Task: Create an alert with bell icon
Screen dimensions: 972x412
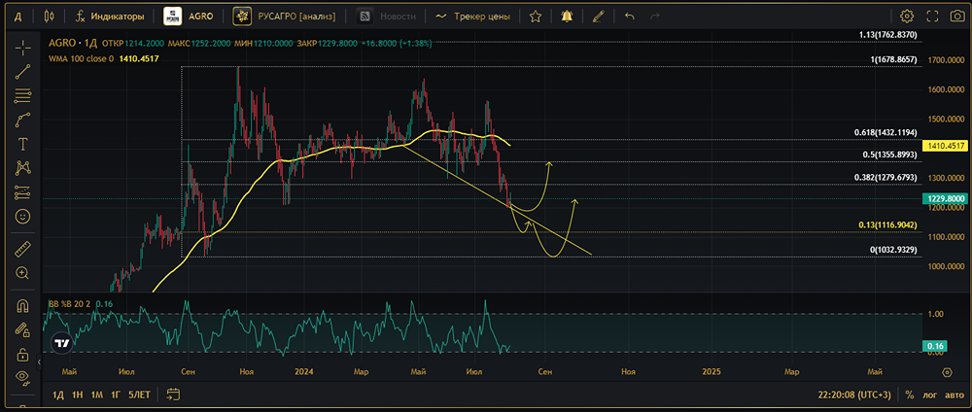Action: [x=567, y=17]
